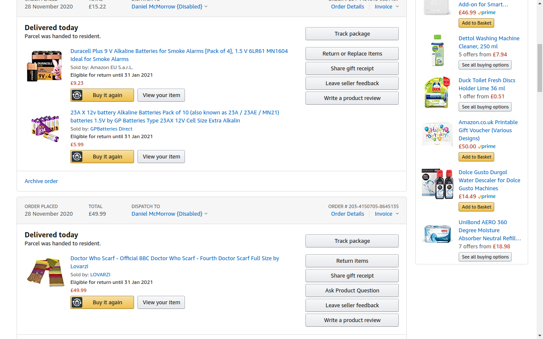Image resolution: width=543 pixels, height=339 pixels.
Task: Click Buy it again icon for 23A batteries
Action: point(77,157)
